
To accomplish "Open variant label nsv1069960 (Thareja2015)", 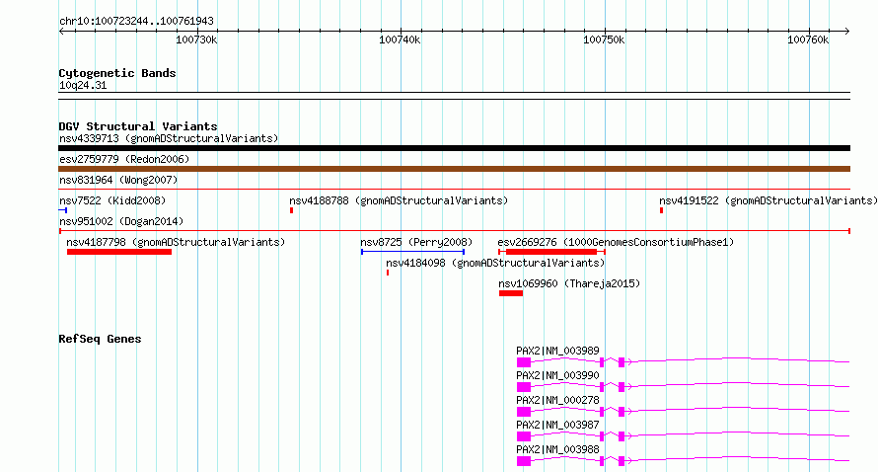I will (x=569, y=283).
